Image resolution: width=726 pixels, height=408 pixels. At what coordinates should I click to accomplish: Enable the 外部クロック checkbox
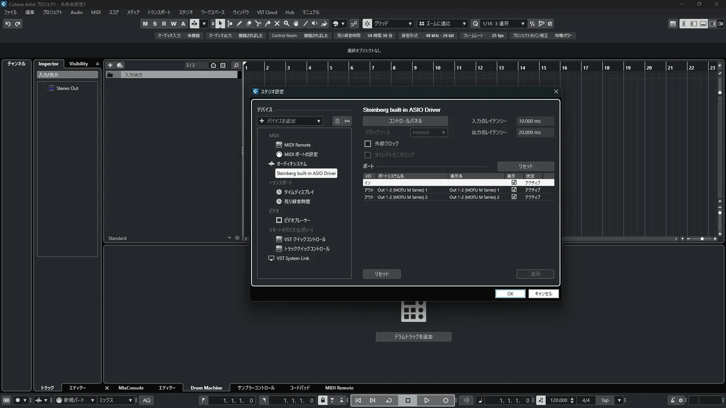click(368, 144)
